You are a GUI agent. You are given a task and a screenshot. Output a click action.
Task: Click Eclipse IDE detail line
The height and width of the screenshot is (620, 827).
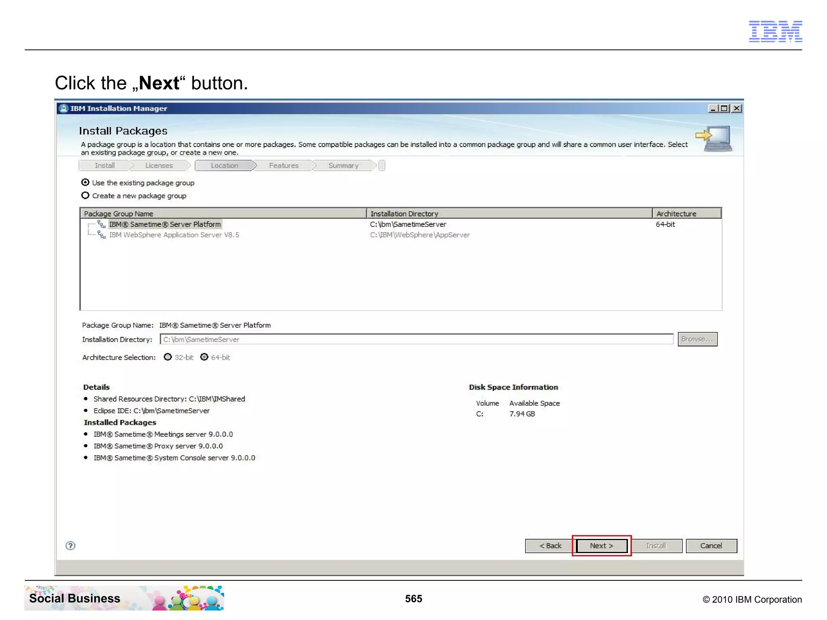click(151, 411)
